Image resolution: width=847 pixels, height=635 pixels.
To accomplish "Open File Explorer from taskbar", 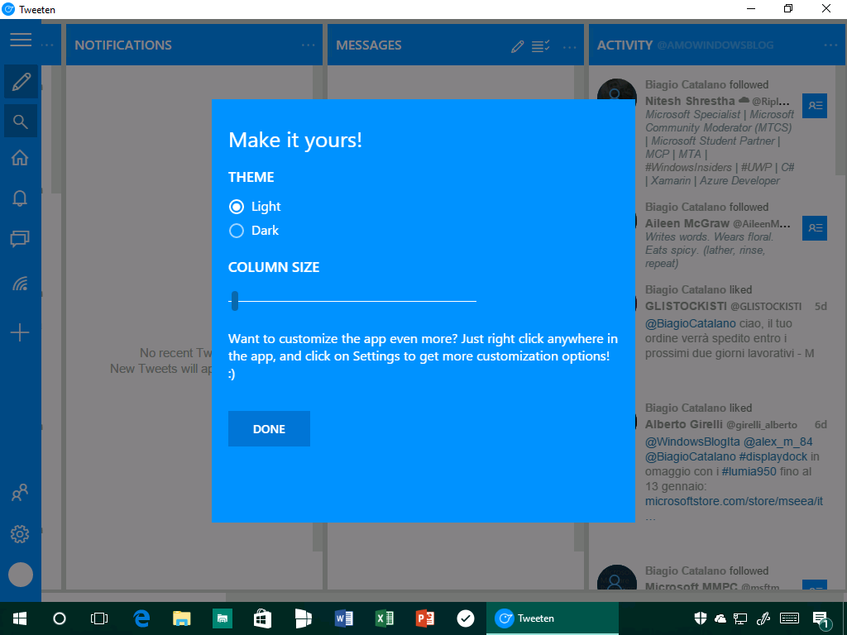I will click(x=181, y=618).
